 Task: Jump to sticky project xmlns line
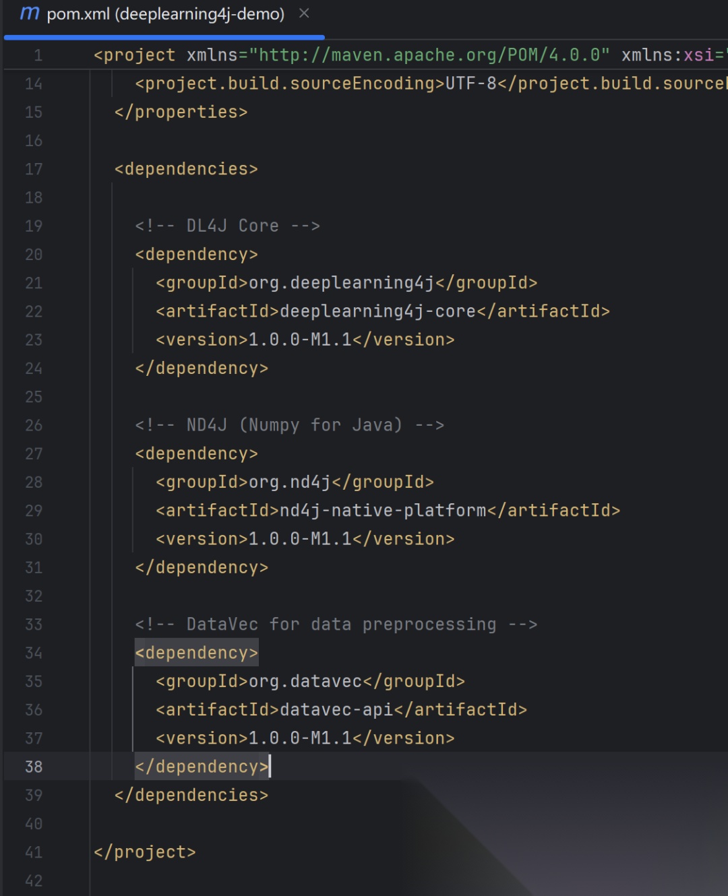[410, 55]
